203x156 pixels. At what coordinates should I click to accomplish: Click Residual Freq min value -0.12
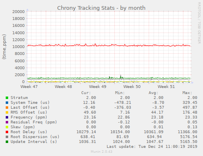pos(124,122)
